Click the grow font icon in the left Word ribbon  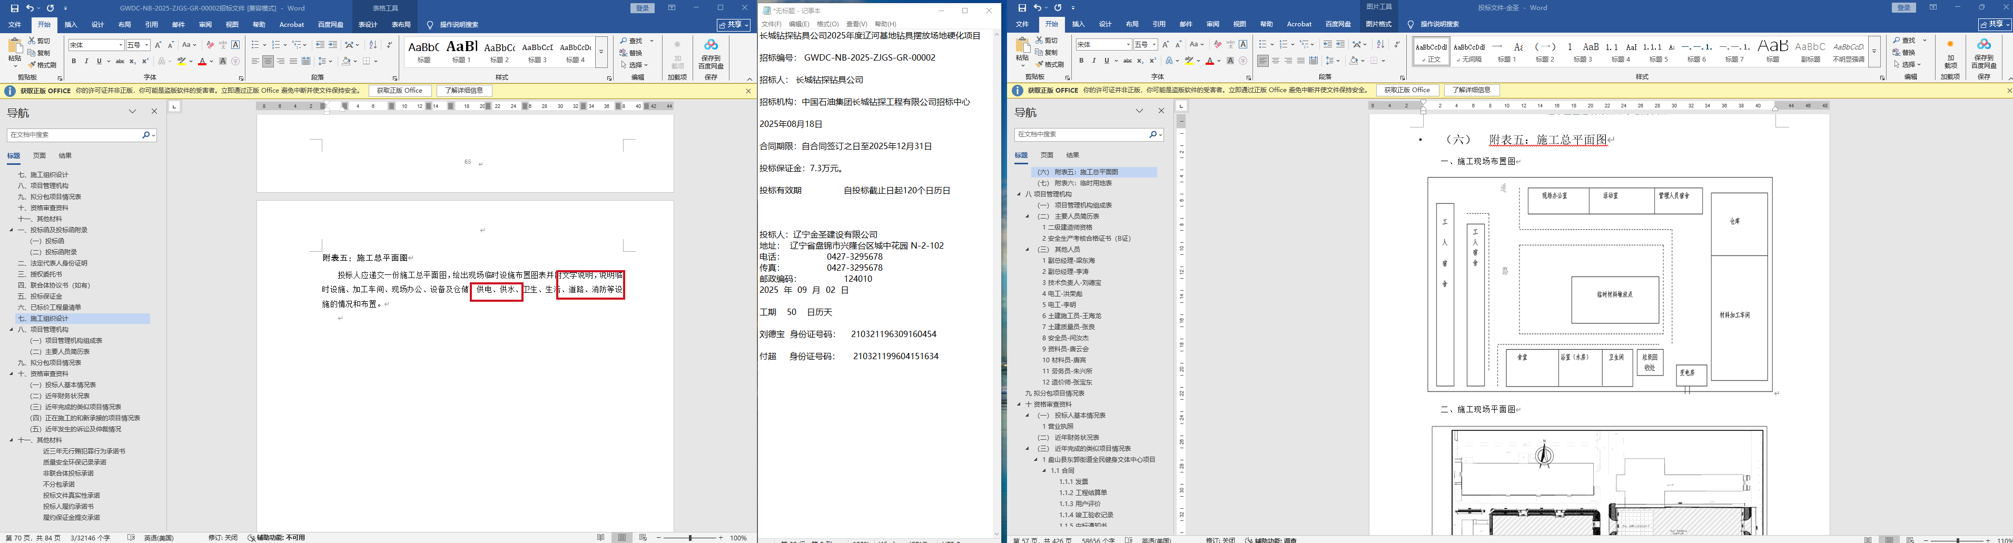point(159,45)
